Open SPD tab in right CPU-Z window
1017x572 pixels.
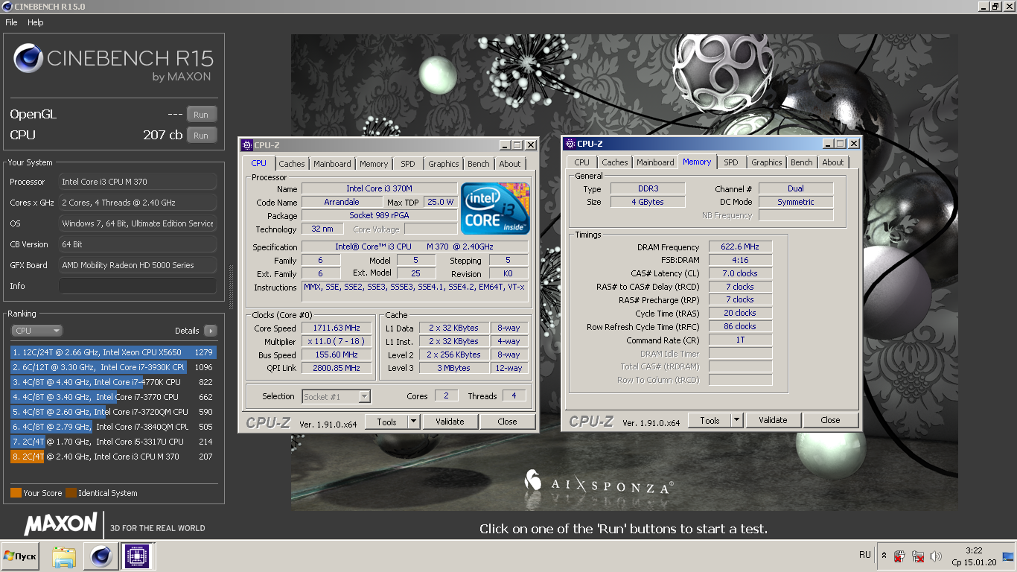pyautogui.click(x=731, y=162)
